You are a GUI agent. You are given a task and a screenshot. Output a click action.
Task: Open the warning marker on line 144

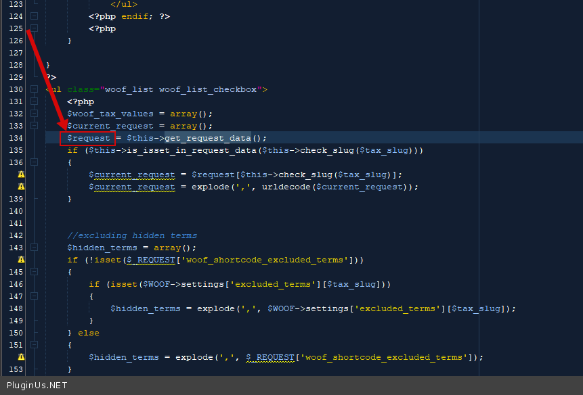pos(21,260)
